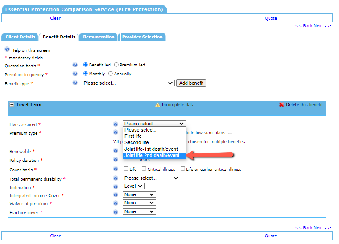Enable Life or earlier critical illness
The width and height of the screenshot is (339, 244).
coord(183,169)
